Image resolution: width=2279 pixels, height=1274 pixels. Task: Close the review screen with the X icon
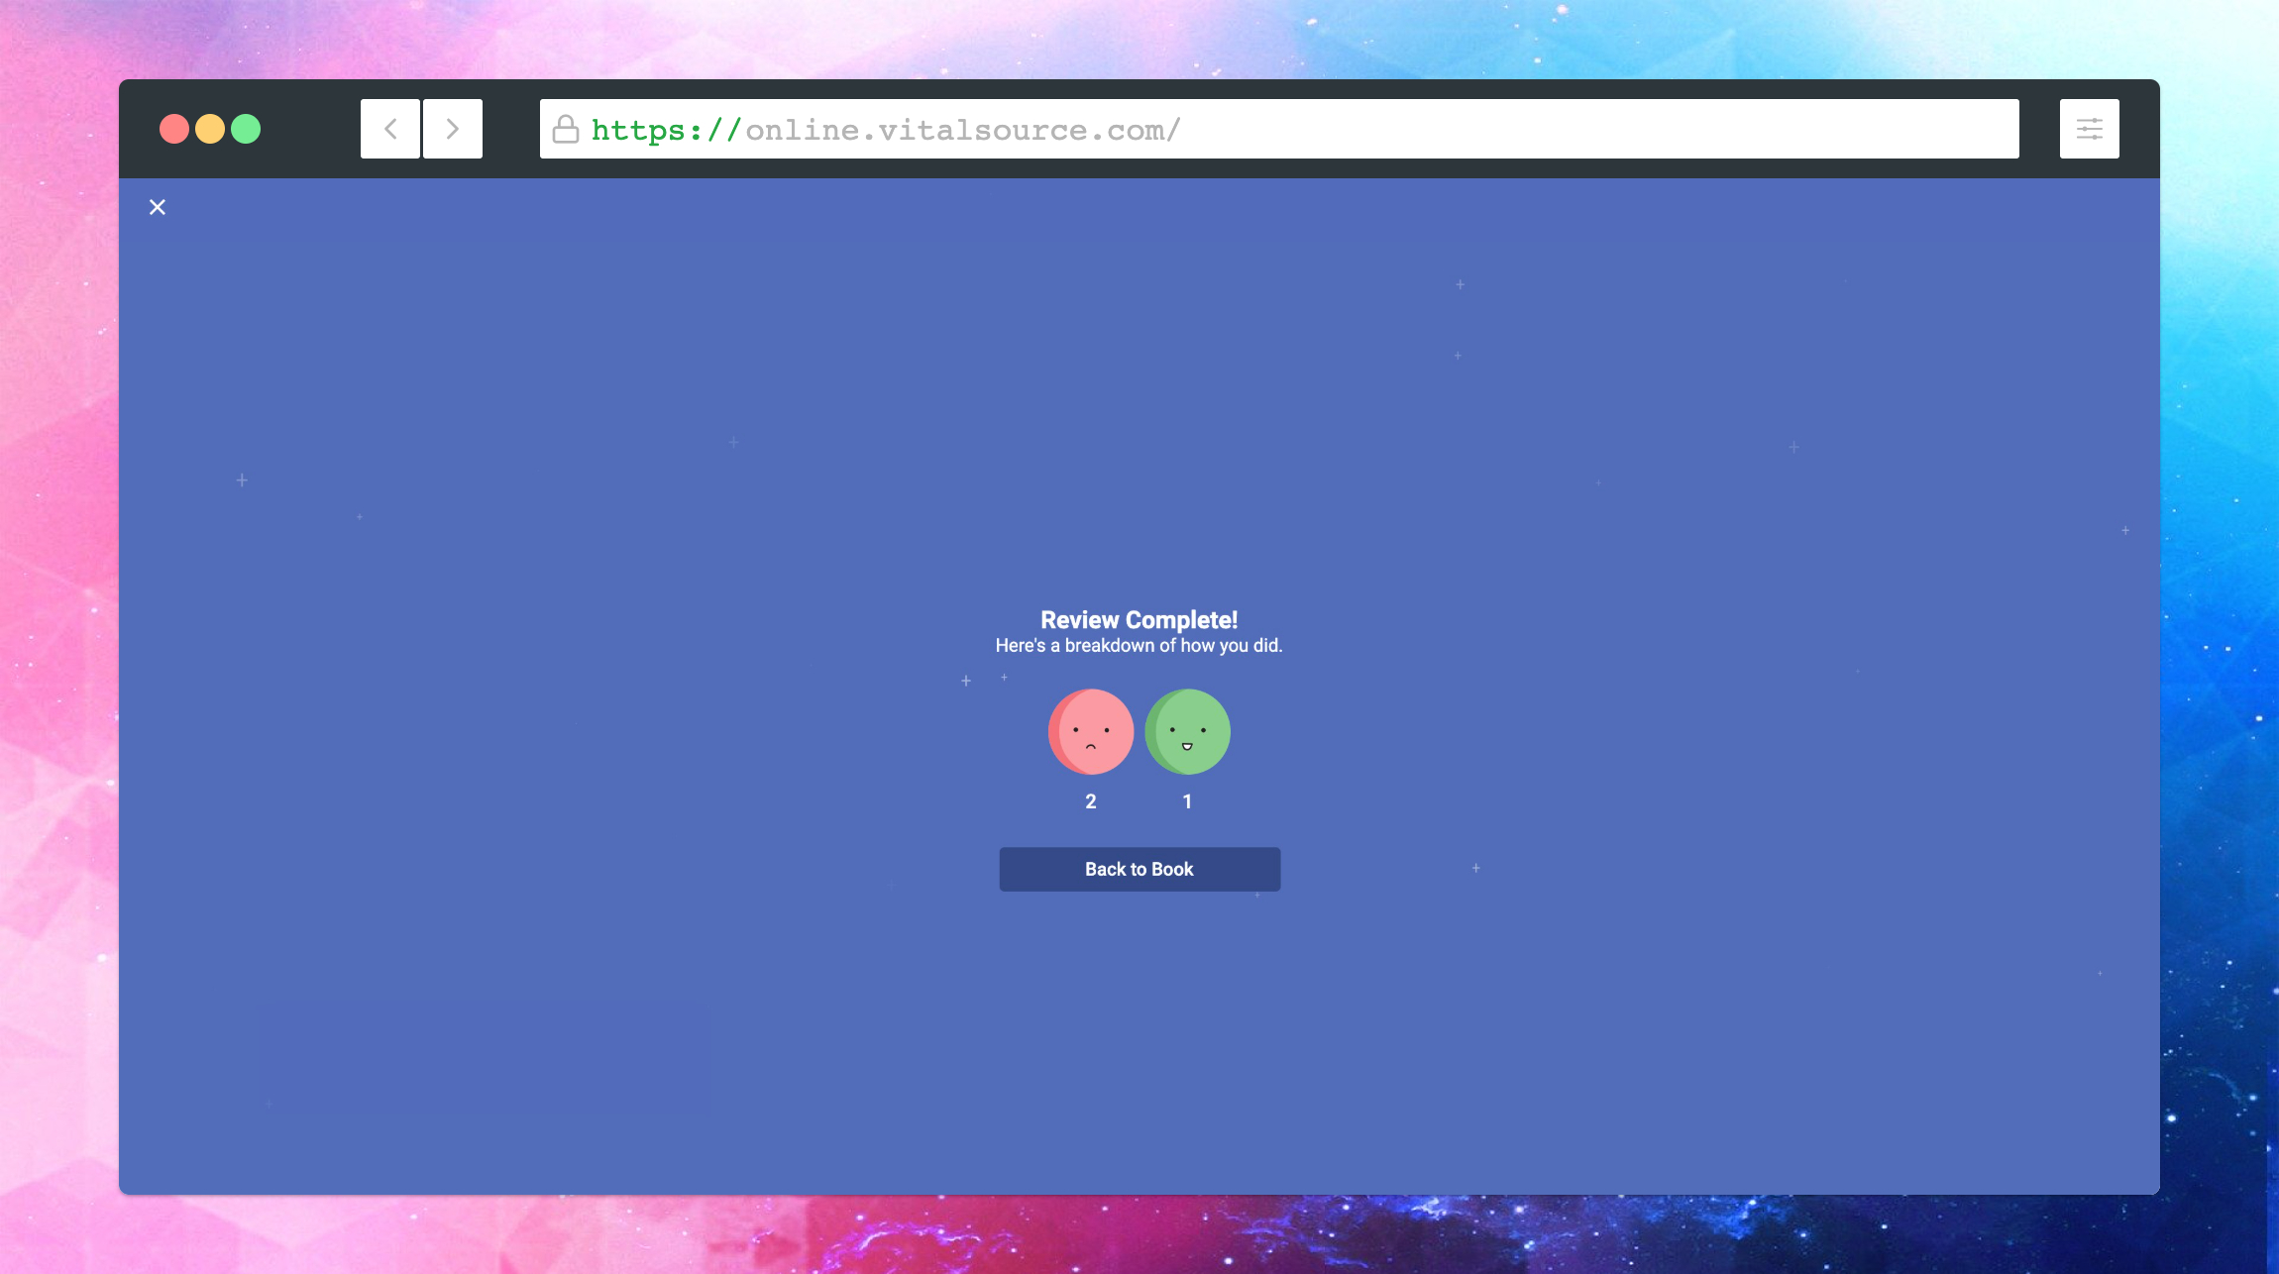pos(158,207)
